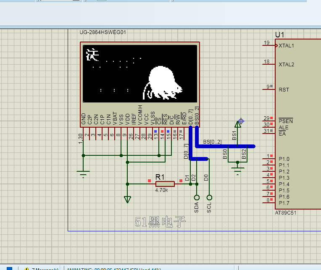The width and height of the screenshot is (321, 270).
Task: Click the P1.0 pin name
Action: click(284, 159)
